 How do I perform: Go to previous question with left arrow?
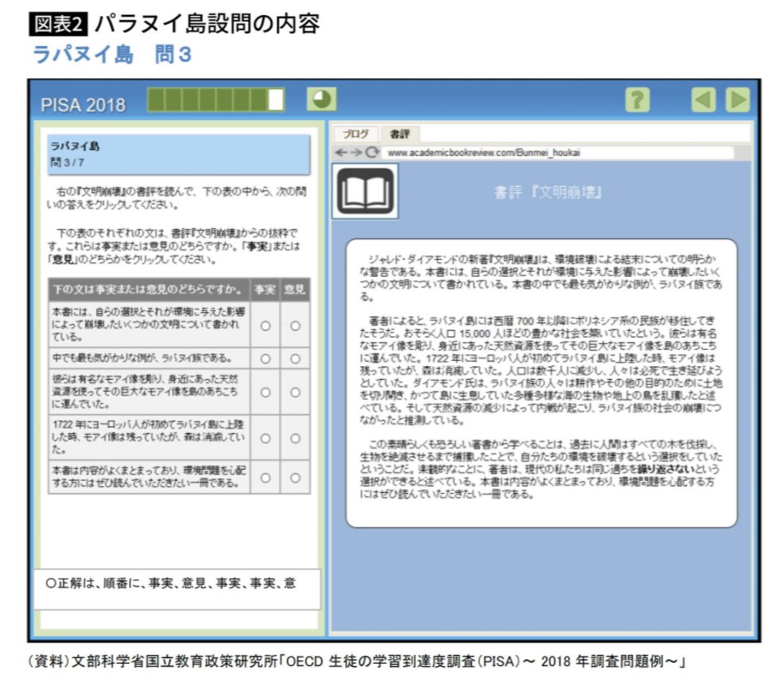704,100
